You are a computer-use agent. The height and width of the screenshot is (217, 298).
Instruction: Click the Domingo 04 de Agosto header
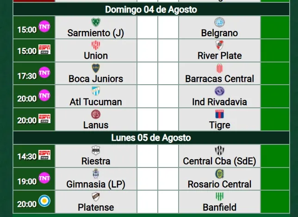point(151,9)
